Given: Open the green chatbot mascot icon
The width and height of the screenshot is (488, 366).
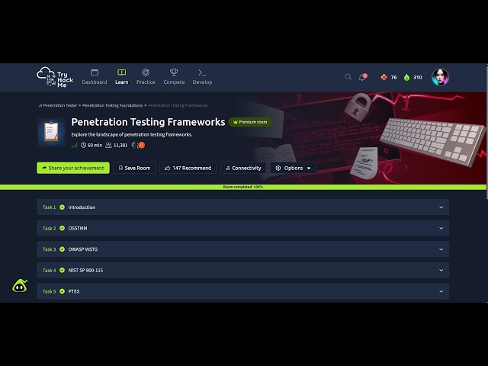Looking at the screenshot, I should [x=20, y=286].
